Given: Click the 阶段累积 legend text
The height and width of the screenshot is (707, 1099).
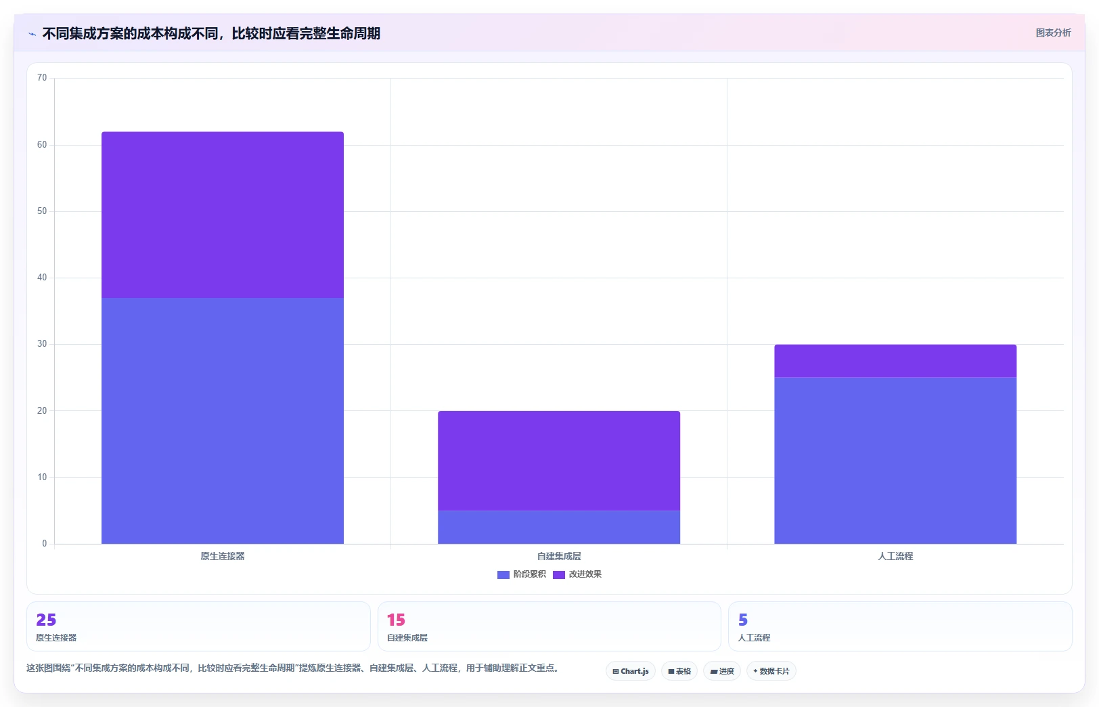Looking at the screenshot, I should pyautogui.click(x=529, y=574).
